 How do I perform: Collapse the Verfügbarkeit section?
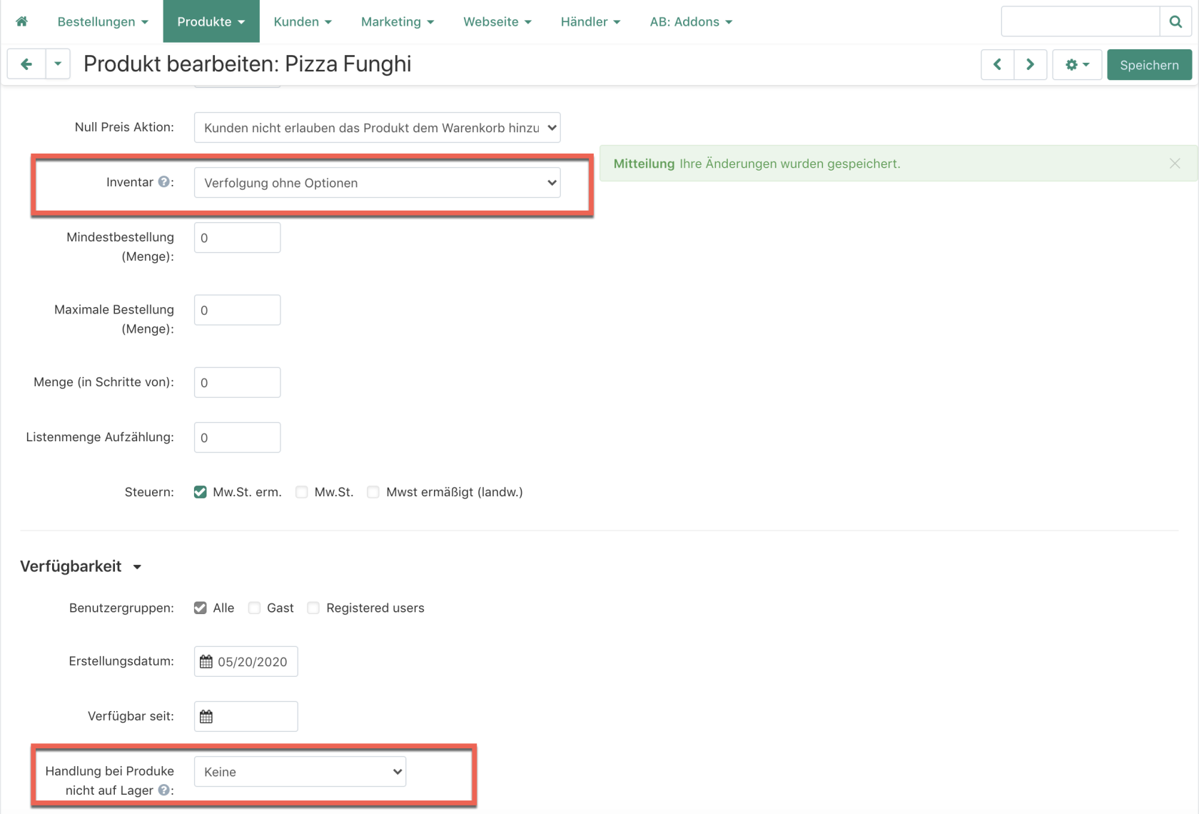pyautogui.click(x=81, y=566)
